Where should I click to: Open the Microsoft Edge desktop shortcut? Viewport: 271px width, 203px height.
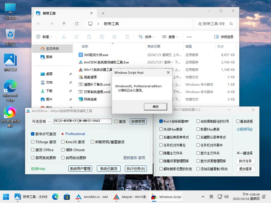(10, 86)
